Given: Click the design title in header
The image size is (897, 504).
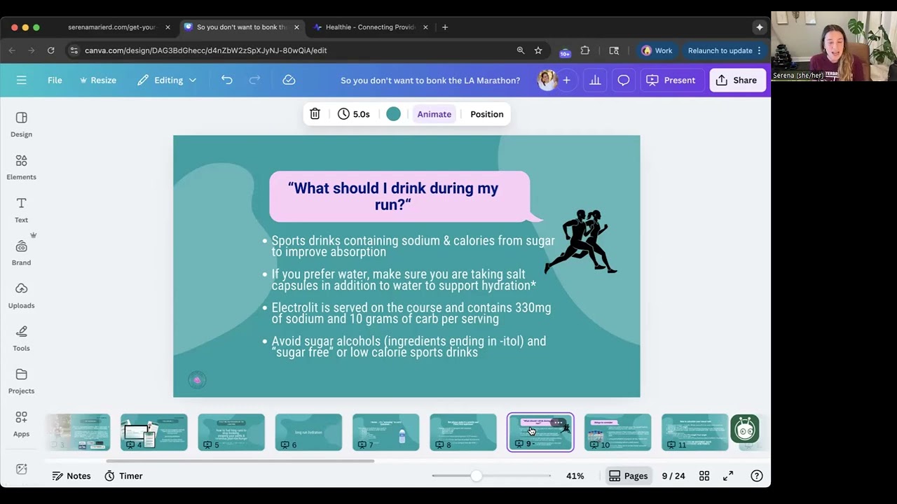Looking at the screenshot, I should [x=430, y=80].
